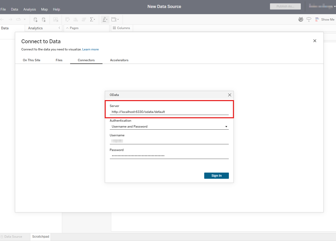The height and width of the screenshot is (241, 336).
Task: Click the Data Guide face icon
Action: pyautogui.click(x=301, y=19)
